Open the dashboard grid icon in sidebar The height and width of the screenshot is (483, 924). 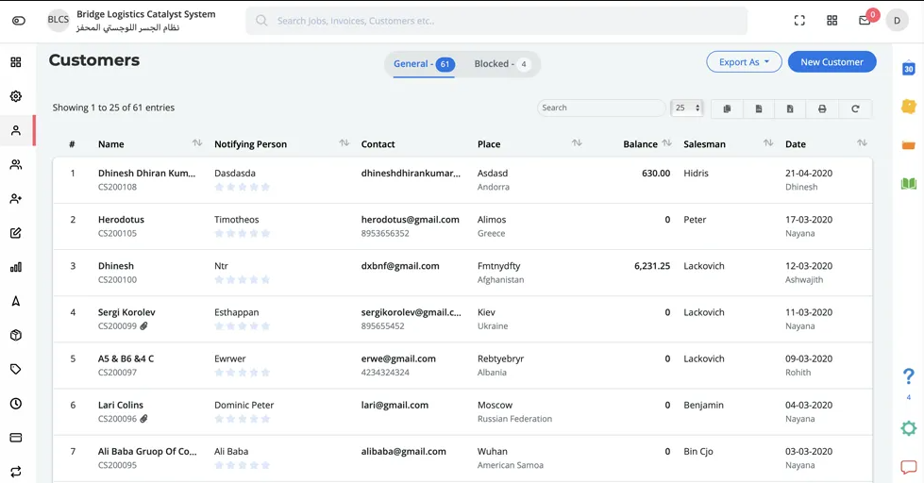pyautogui.click(x=16, y=62)
